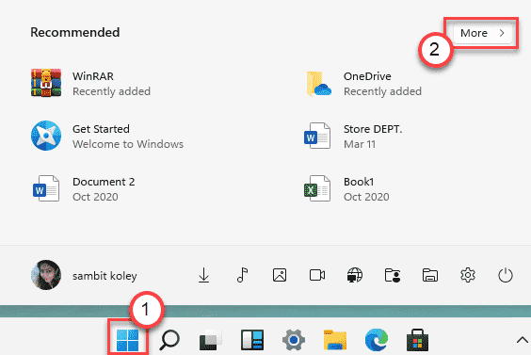
Task: Click the Document 2 file name
Action: pos(104,182)
